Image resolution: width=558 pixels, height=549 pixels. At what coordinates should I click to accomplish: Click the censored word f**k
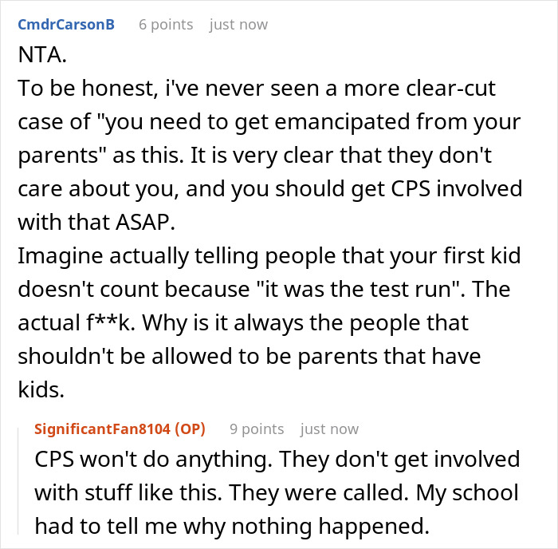[110, 322]
